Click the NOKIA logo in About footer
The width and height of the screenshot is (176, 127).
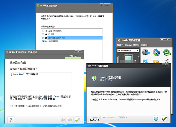[95, 120]
